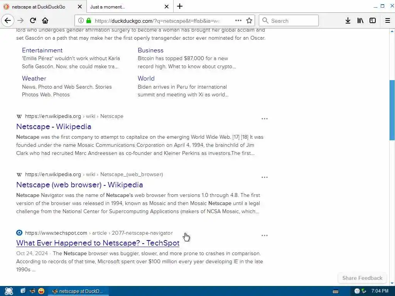395x296 pixels.
Task: Close the 'netscape at DuckDuckGo' tab
Action: pos(79,7)
